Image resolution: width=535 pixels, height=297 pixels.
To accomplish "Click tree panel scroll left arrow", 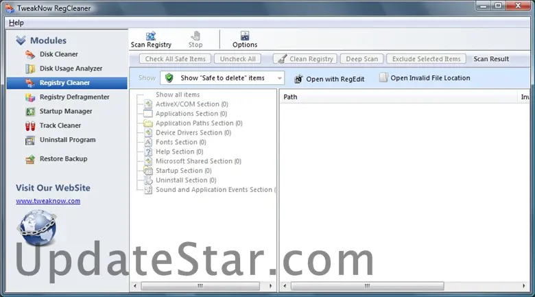I will click(135, 286).
